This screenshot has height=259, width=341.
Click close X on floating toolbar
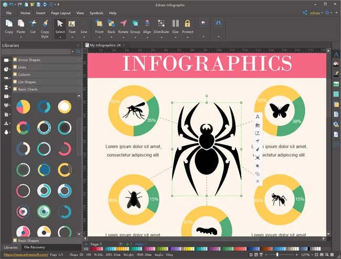coord(258,181)
